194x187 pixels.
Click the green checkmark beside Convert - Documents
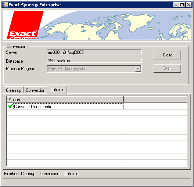(x=10, y=107)
